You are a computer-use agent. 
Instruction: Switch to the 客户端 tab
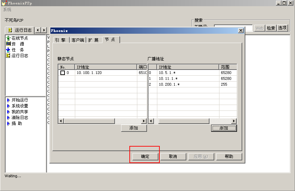[x=78, y=40]
